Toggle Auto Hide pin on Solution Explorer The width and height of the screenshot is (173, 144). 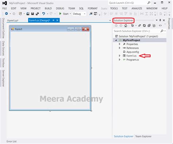(x=160, y=20)
